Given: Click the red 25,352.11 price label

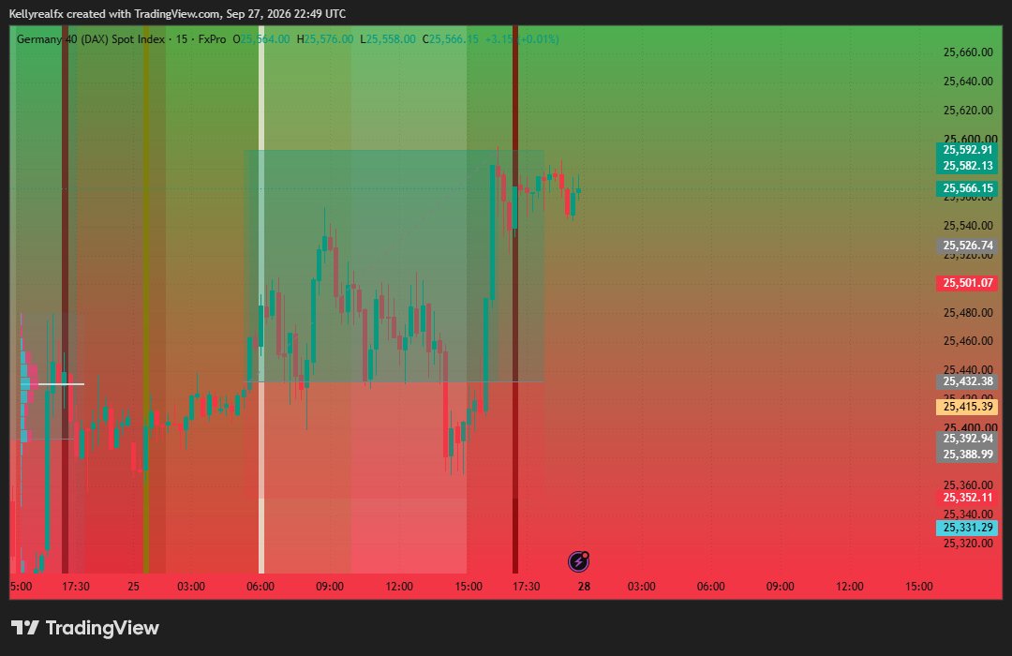Looking at the screenshot, I should [x=967, y=498].
